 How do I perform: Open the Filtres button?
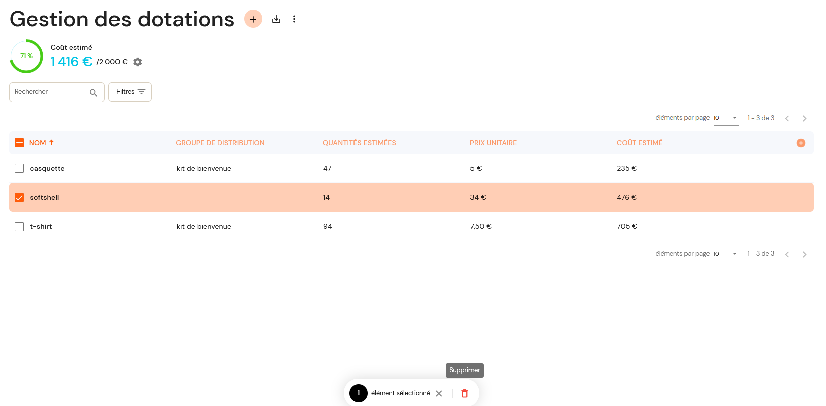click(130, 92)
